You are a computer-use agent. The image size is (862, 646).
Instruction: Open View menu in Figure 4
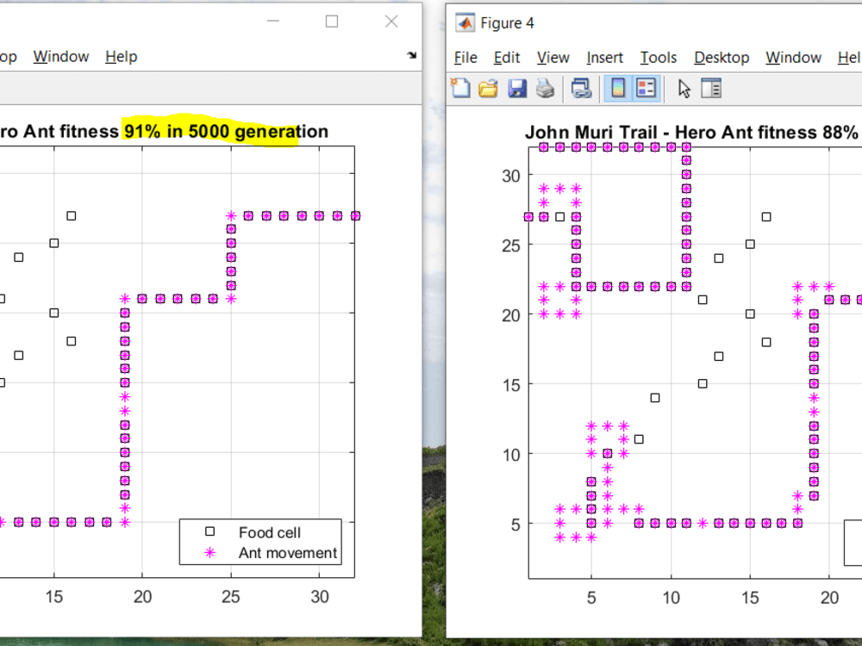(553, 57)
